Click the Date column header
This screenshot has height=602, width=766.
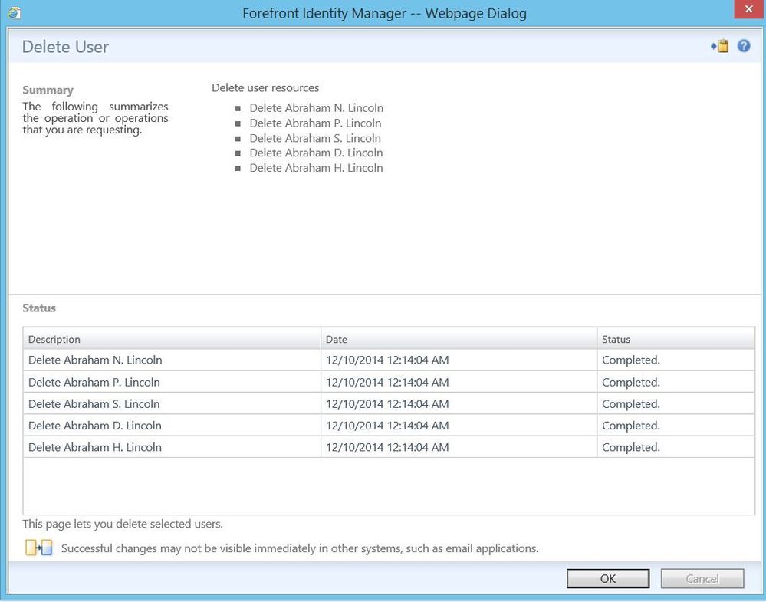click(459, 339)
